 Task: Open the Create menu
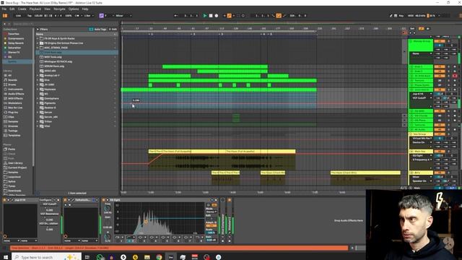pyautogui.click(x=22, y=9)
